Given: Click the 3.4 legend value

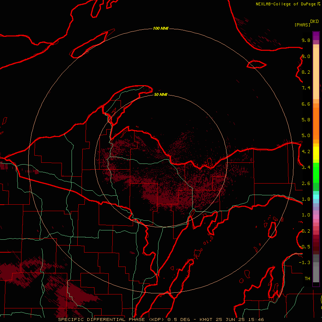Looking at the screenshot, I should click(x=306, y=167).
